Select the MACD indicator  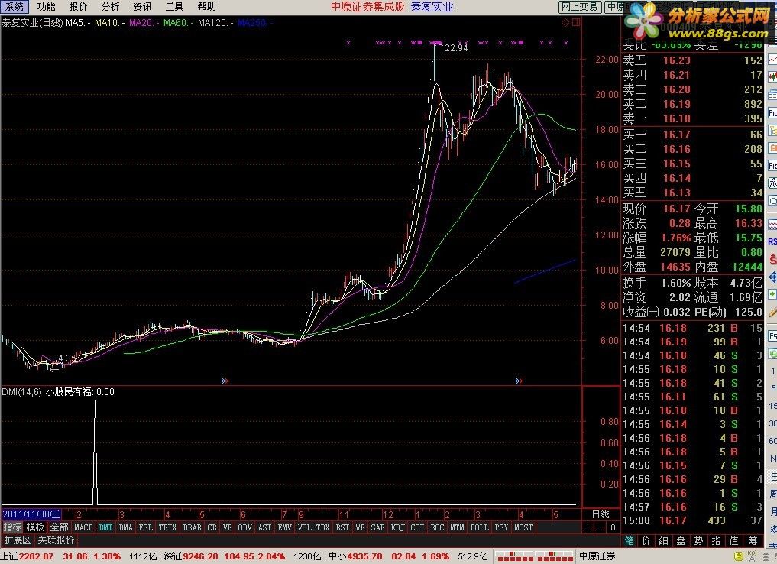(83, 527)
